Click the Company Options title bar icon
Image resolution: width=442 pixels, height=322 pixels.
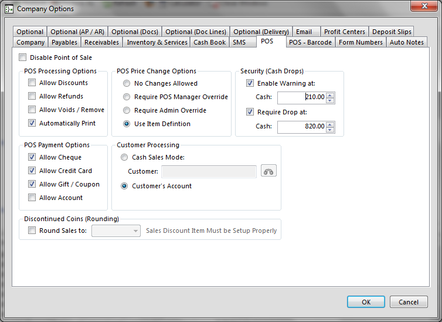(x=9, y=9)
